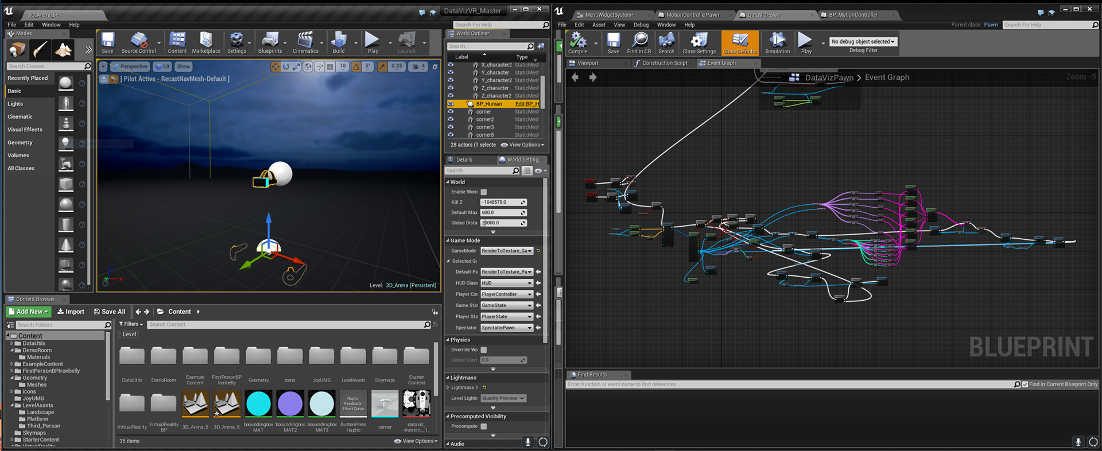
Task: Click Find in CB icon
Action: click(639, 43)
